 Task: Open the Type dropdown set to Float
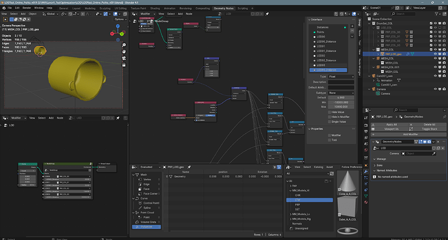pos(341,77)
